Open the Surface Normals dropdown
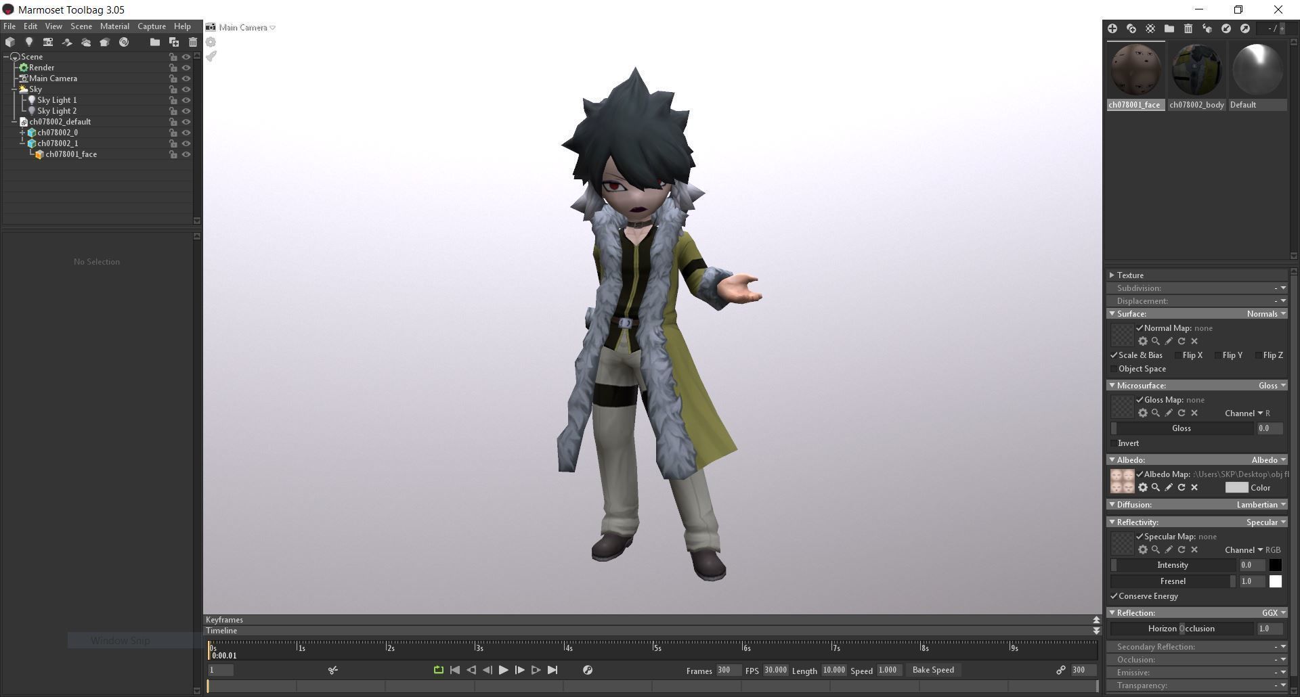Image resolution: width=1300 pixels, height=697 pixels. coord(1266,314)
